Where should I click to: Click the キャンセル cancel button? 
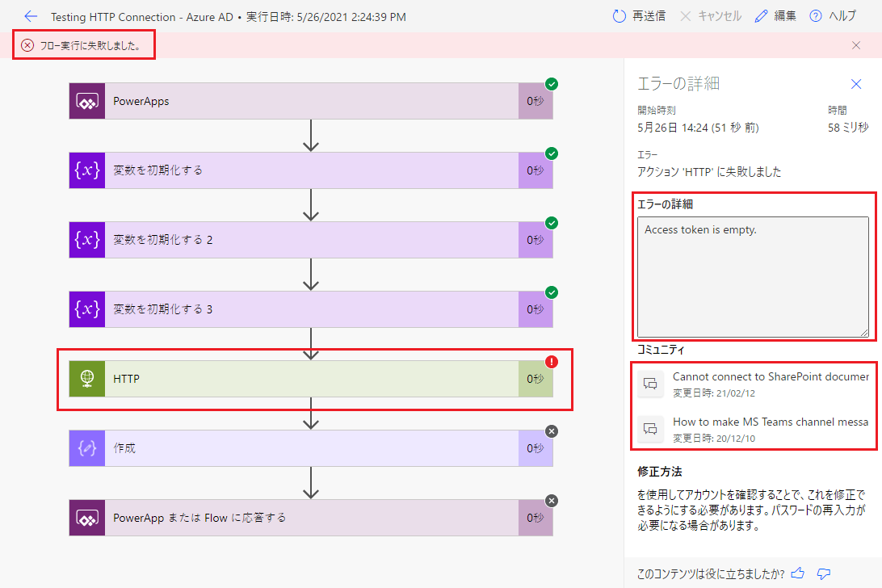click(711, 16)
